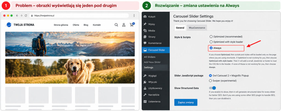Click the Slider JavaScript package label
This screenshot has height=111, width=281.
pyautogui.click(x=189, y=76)
